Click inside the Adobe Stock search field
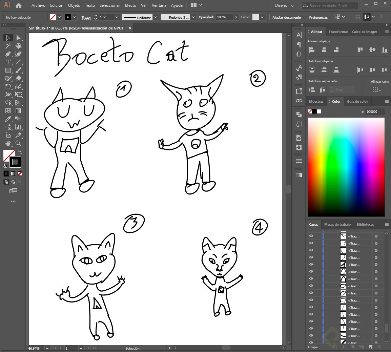The width and height of the screenshot is (391, 352). click(x=329, y=5)
